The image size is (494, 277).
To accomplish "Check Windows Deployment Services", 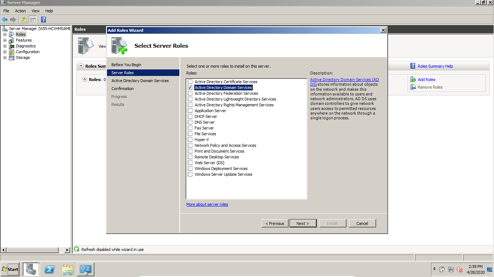I will click(190, 169).
